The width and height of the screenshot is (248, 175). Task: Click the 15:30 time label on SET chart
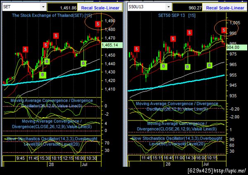coord(45,158)
